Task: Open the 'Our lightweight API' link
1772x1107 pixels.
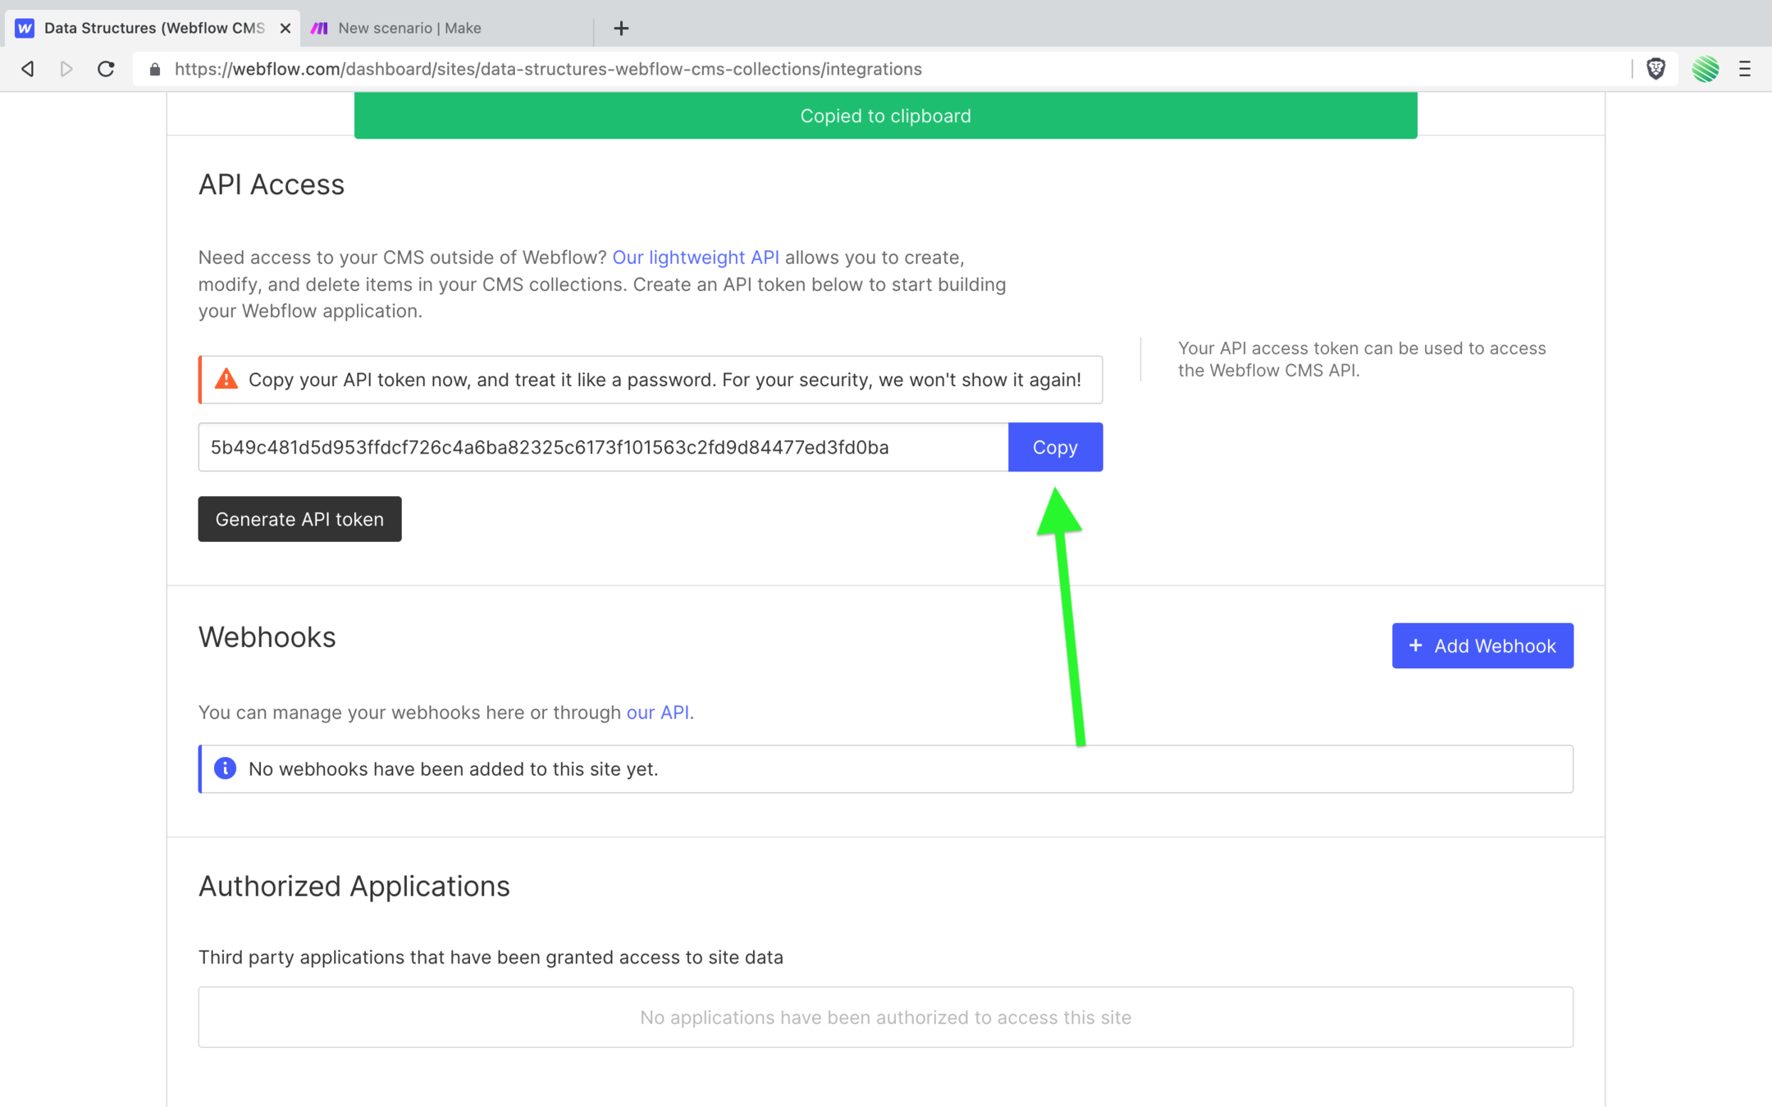Action: pyautogui.click(x=696, y=257)
